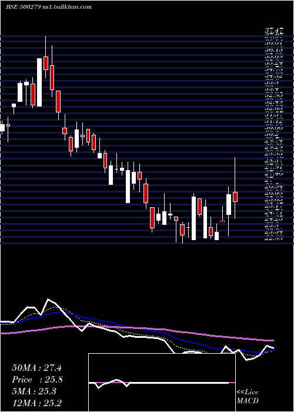294x412 pixels.
Task: Click the 37.47 top price axis label
Action: click(x=274, y=32)
